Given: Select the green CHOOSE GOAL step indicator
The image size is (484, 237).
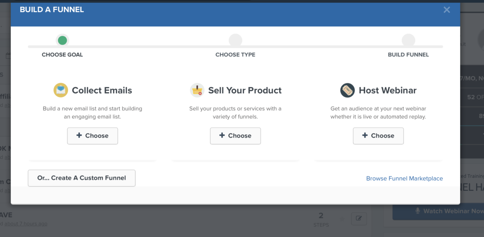Looking at the screenshot, I should point(62,40).
